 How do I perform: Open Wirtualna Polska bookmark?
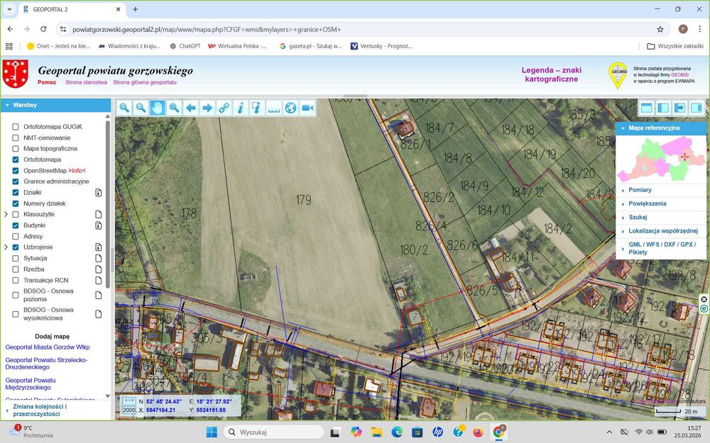tap(238, 46)
